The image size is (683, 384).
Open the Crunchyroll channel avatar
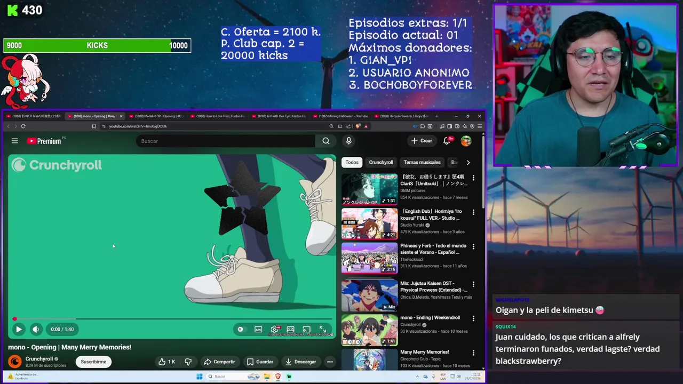point(15,362)
